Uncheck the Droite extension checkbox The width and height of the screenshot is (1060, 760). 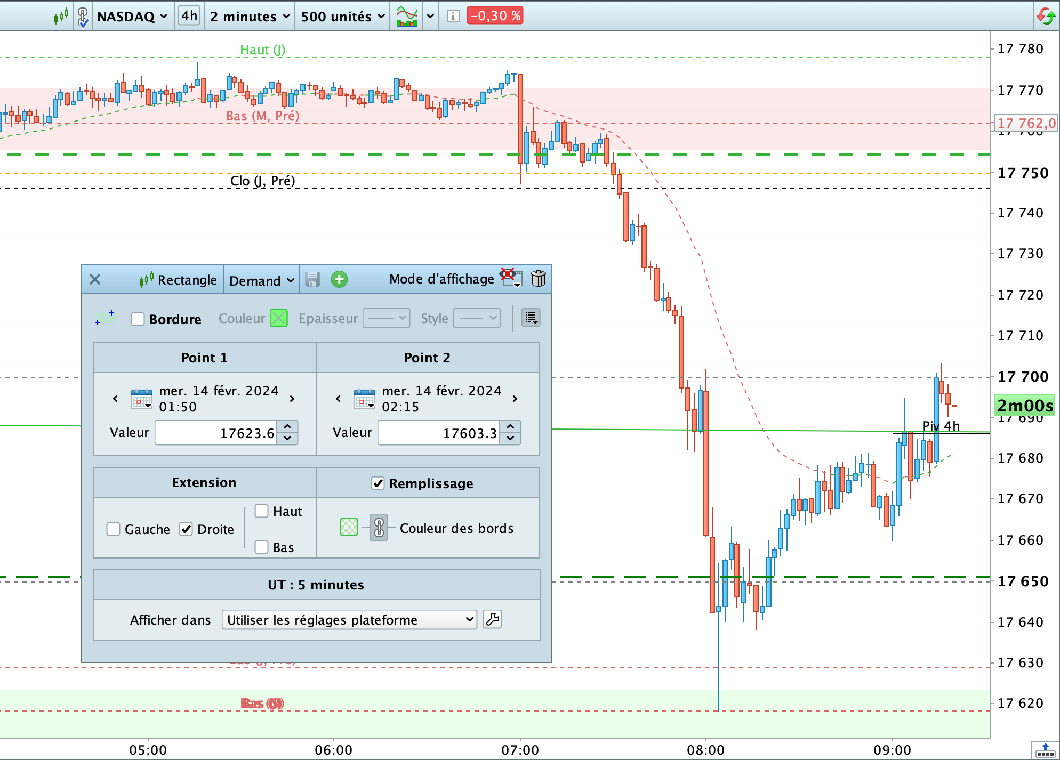186,529
